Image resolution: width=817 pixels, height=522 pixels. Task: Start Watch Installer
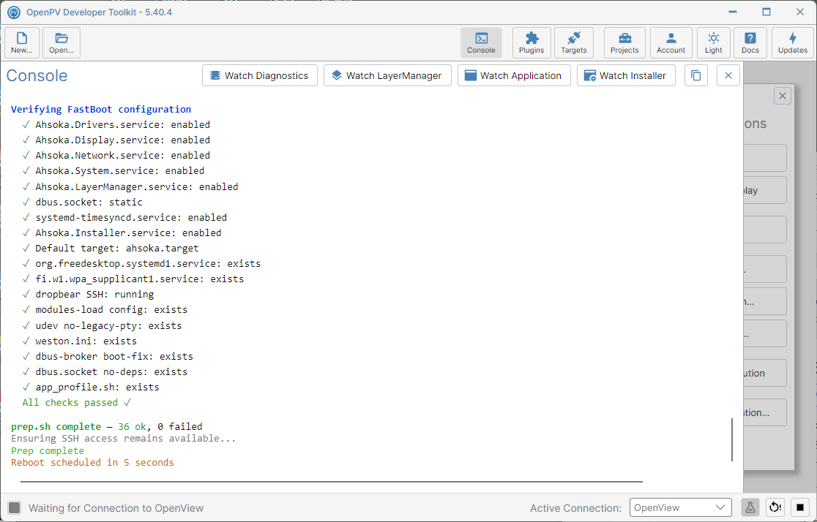pos(626,75)
